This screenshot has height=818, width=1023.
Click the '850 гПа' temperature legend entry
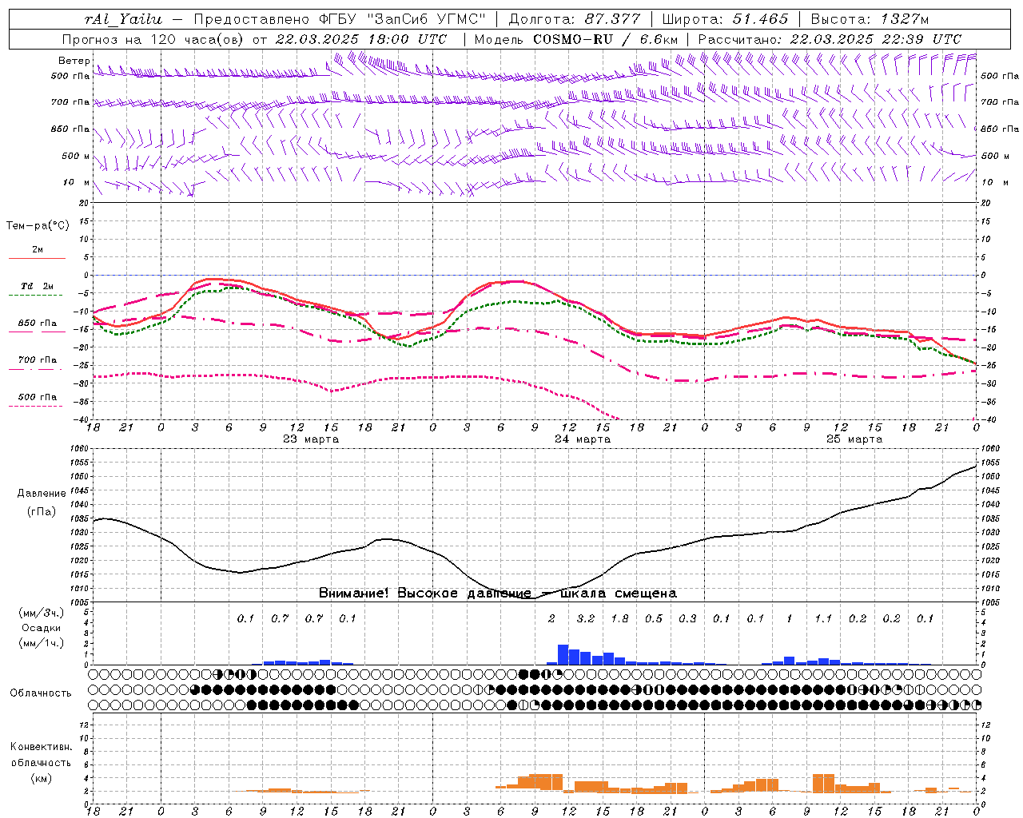point(38,324)
